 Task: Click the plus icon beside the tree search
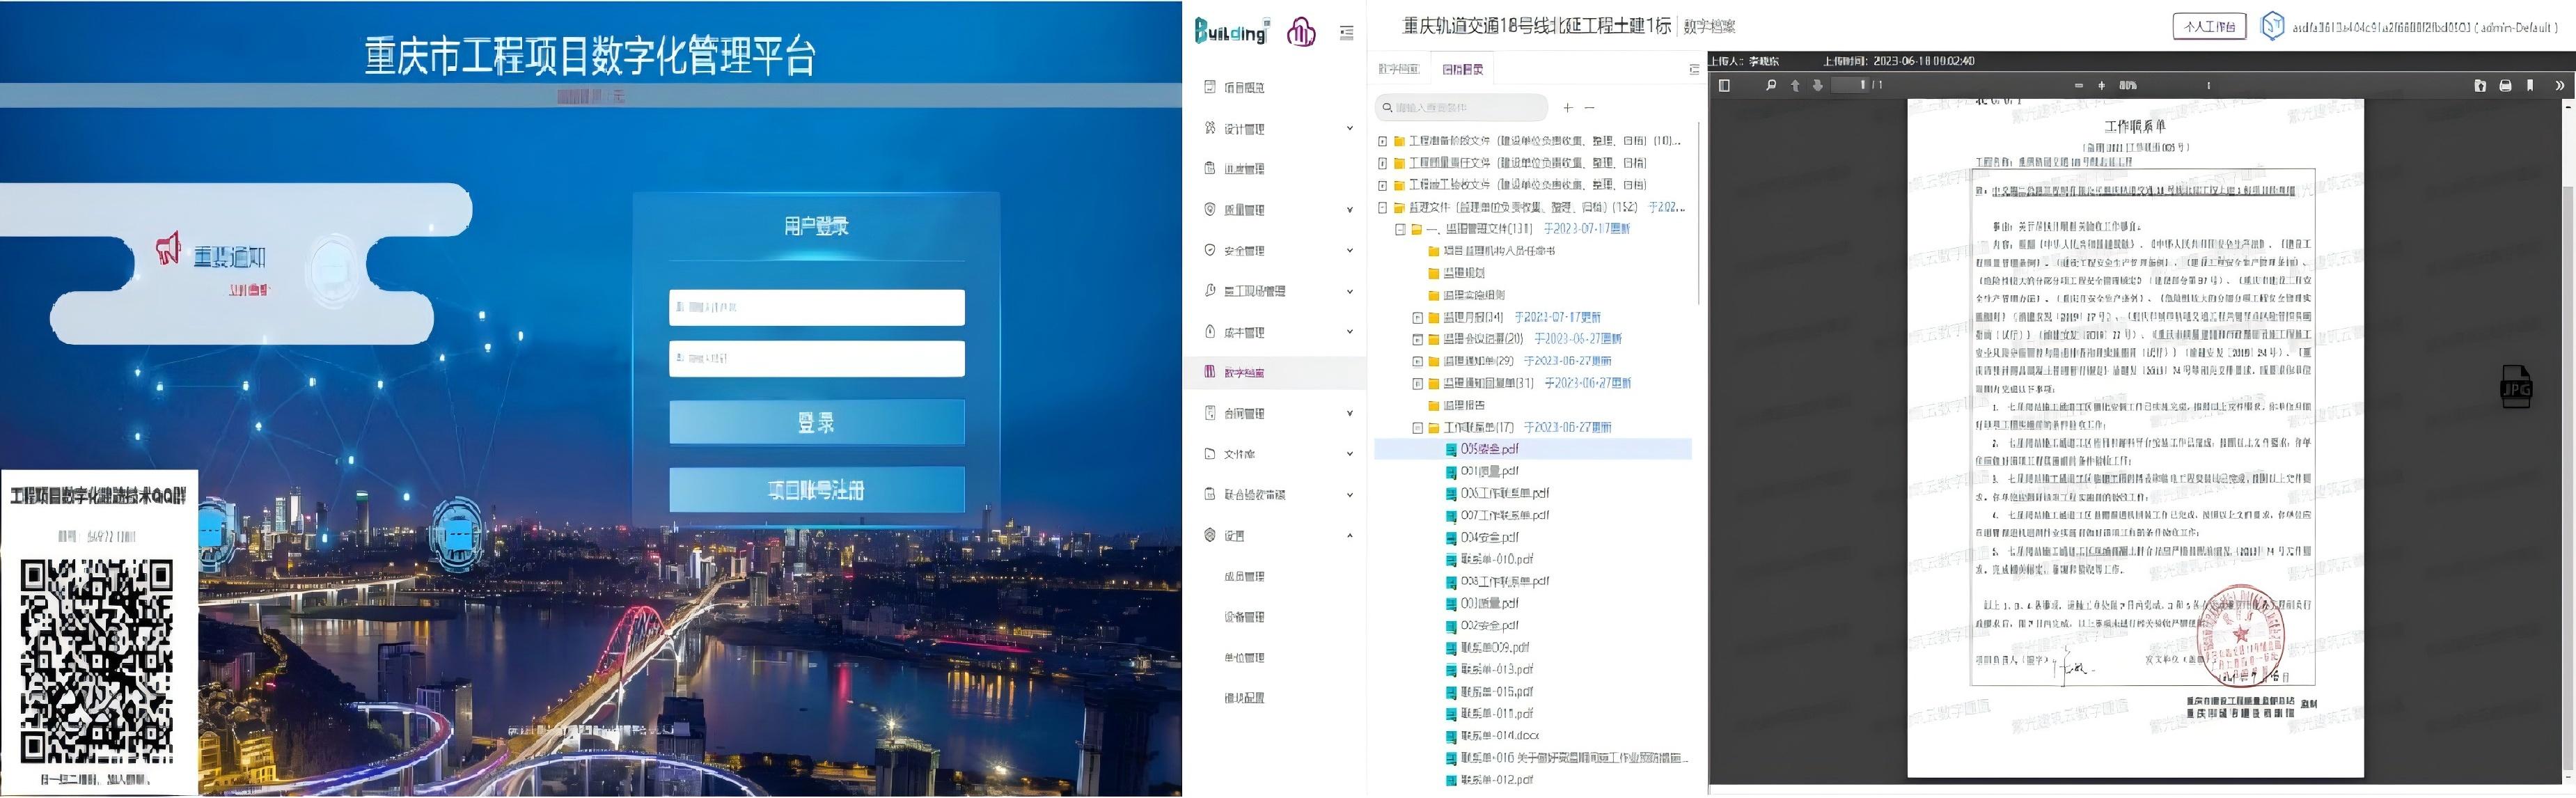(1568, 108)
